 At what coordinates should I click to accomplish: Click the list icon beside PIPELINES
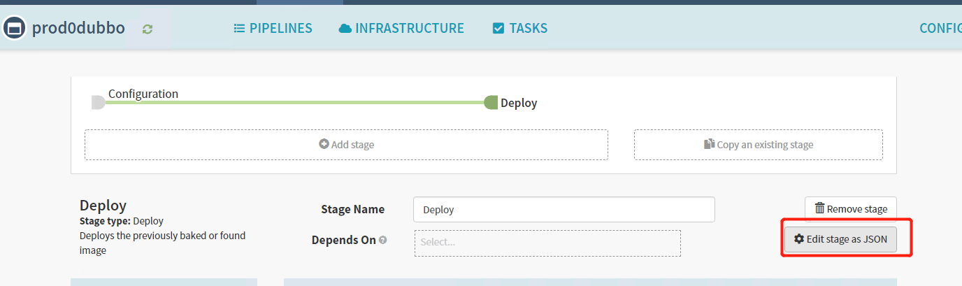239,29
